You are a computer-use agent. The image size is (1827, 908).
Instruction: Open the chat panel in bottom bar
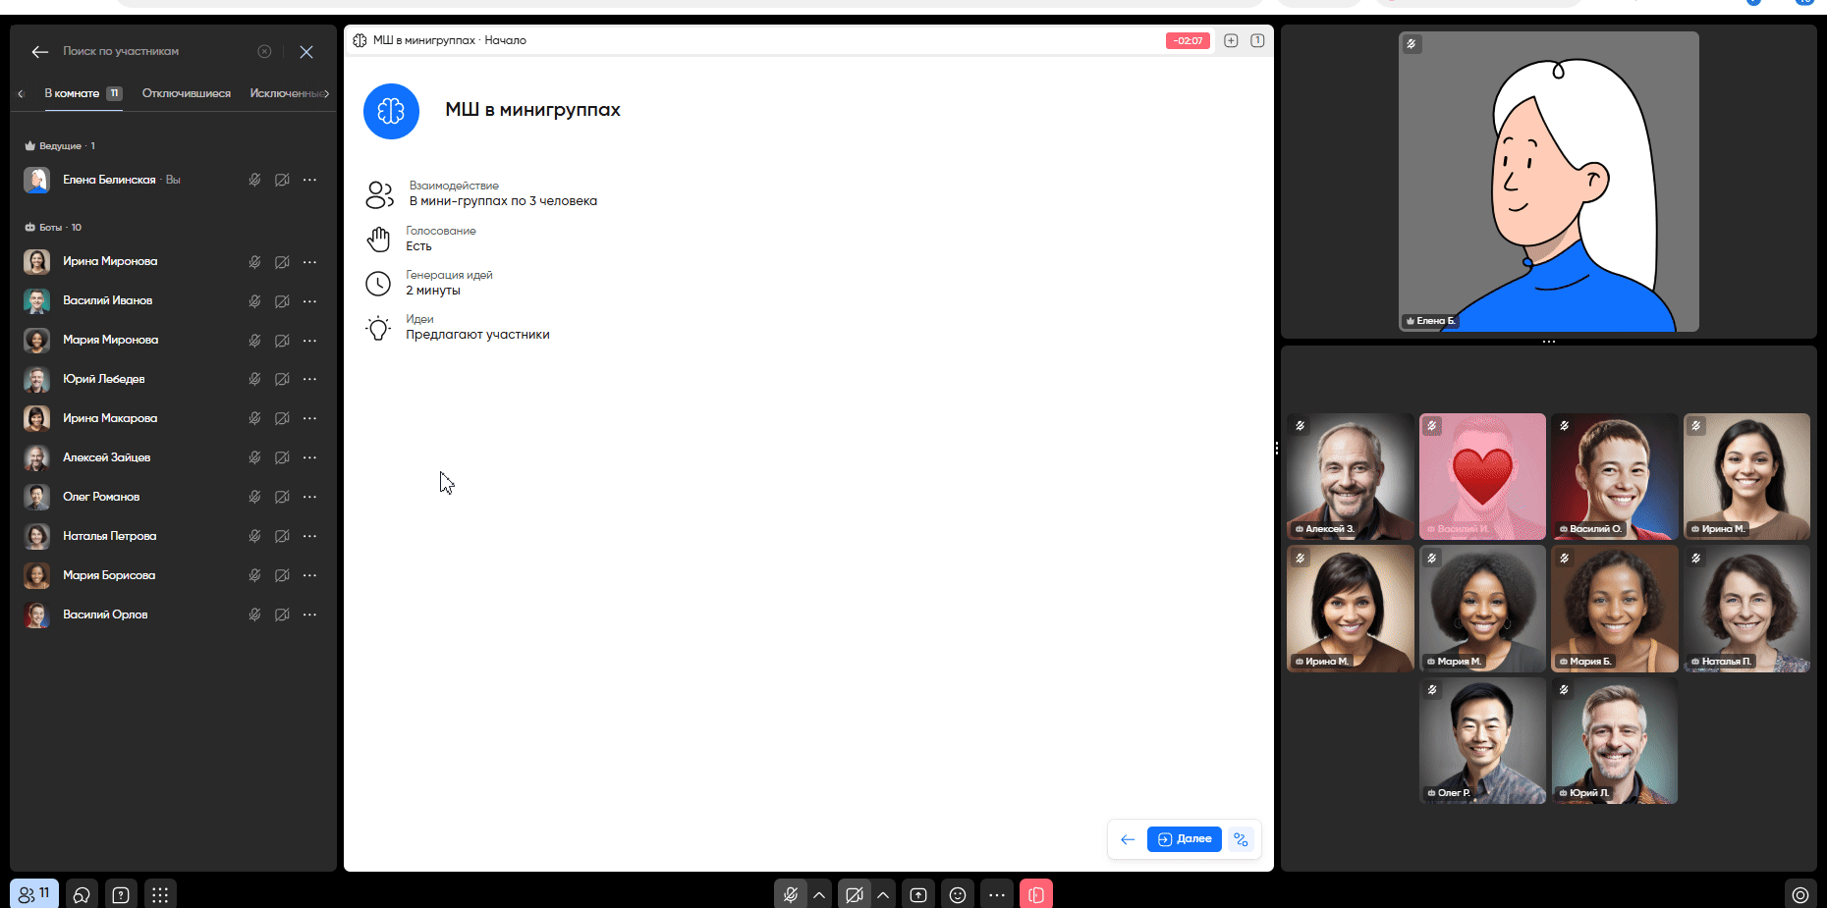point(82,894)
